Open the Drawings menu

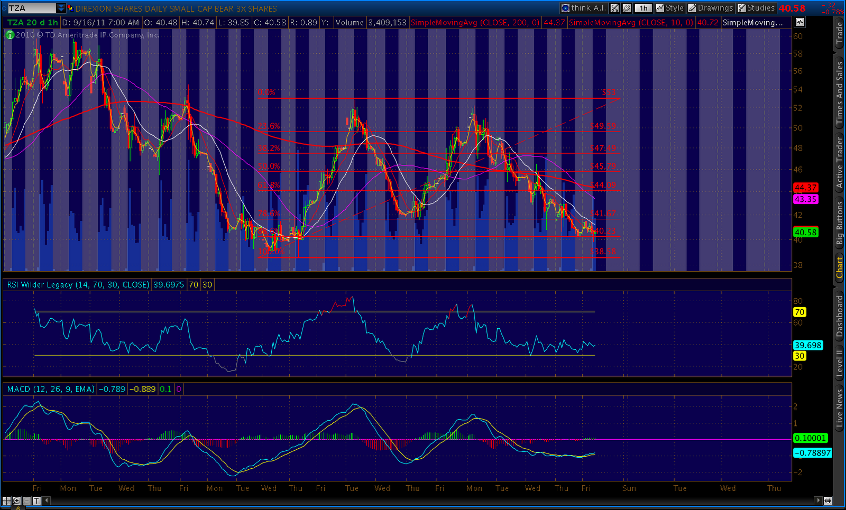pyautogui.click(x=711, y=8)
